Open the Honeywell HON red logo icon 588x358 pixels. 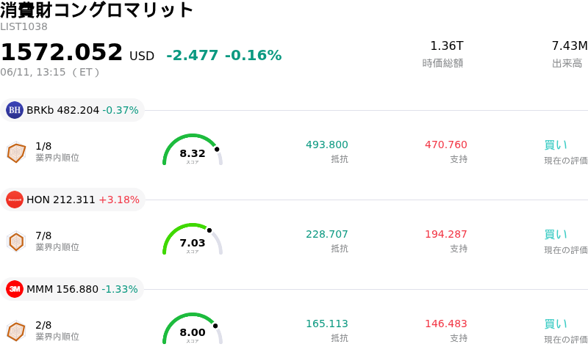(15, 200)
